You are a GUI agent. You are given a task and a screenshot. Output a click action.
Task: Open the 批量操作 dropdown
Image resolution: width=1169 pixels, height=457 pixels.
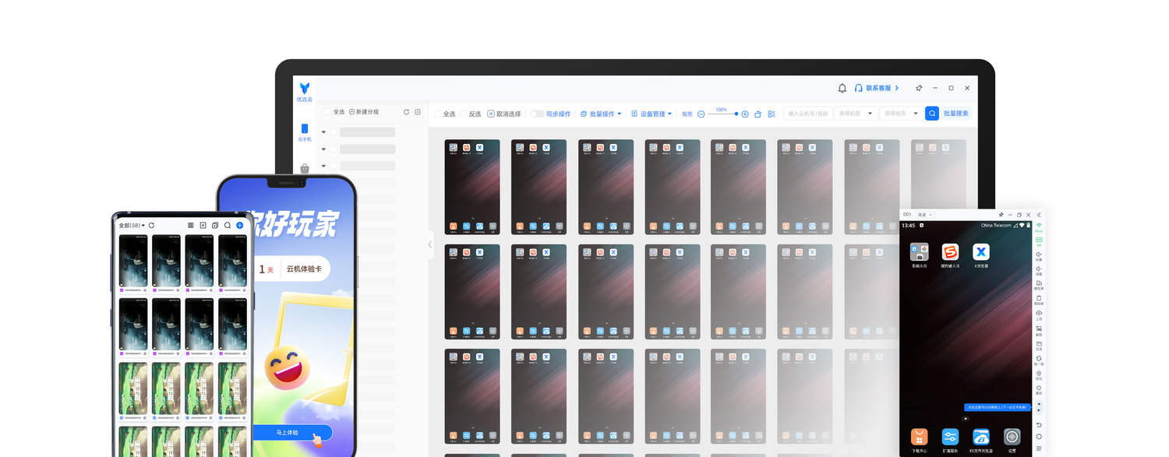click(601, 114)
